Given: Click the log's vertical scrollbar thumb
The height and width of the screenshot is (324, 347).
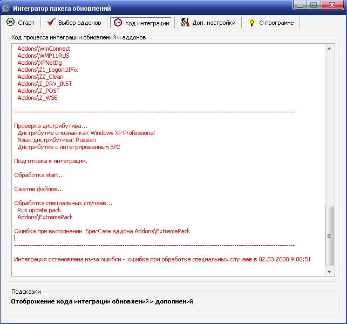Looking at the screenshot, I should pyautogui.click(x=330, y=235).
